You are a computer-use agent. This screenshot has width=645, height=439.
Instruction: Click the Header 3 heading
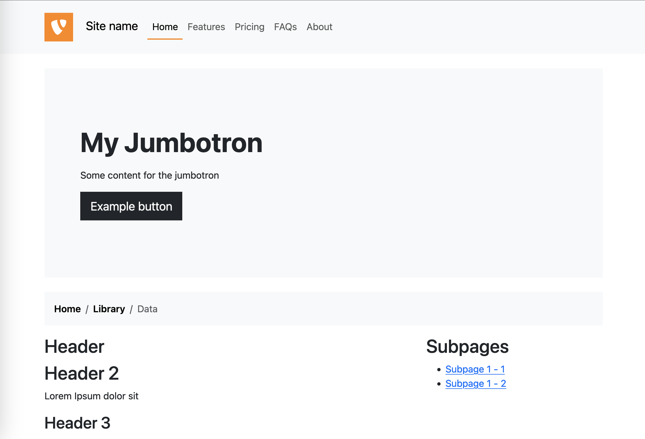click(x=78, y=423)
